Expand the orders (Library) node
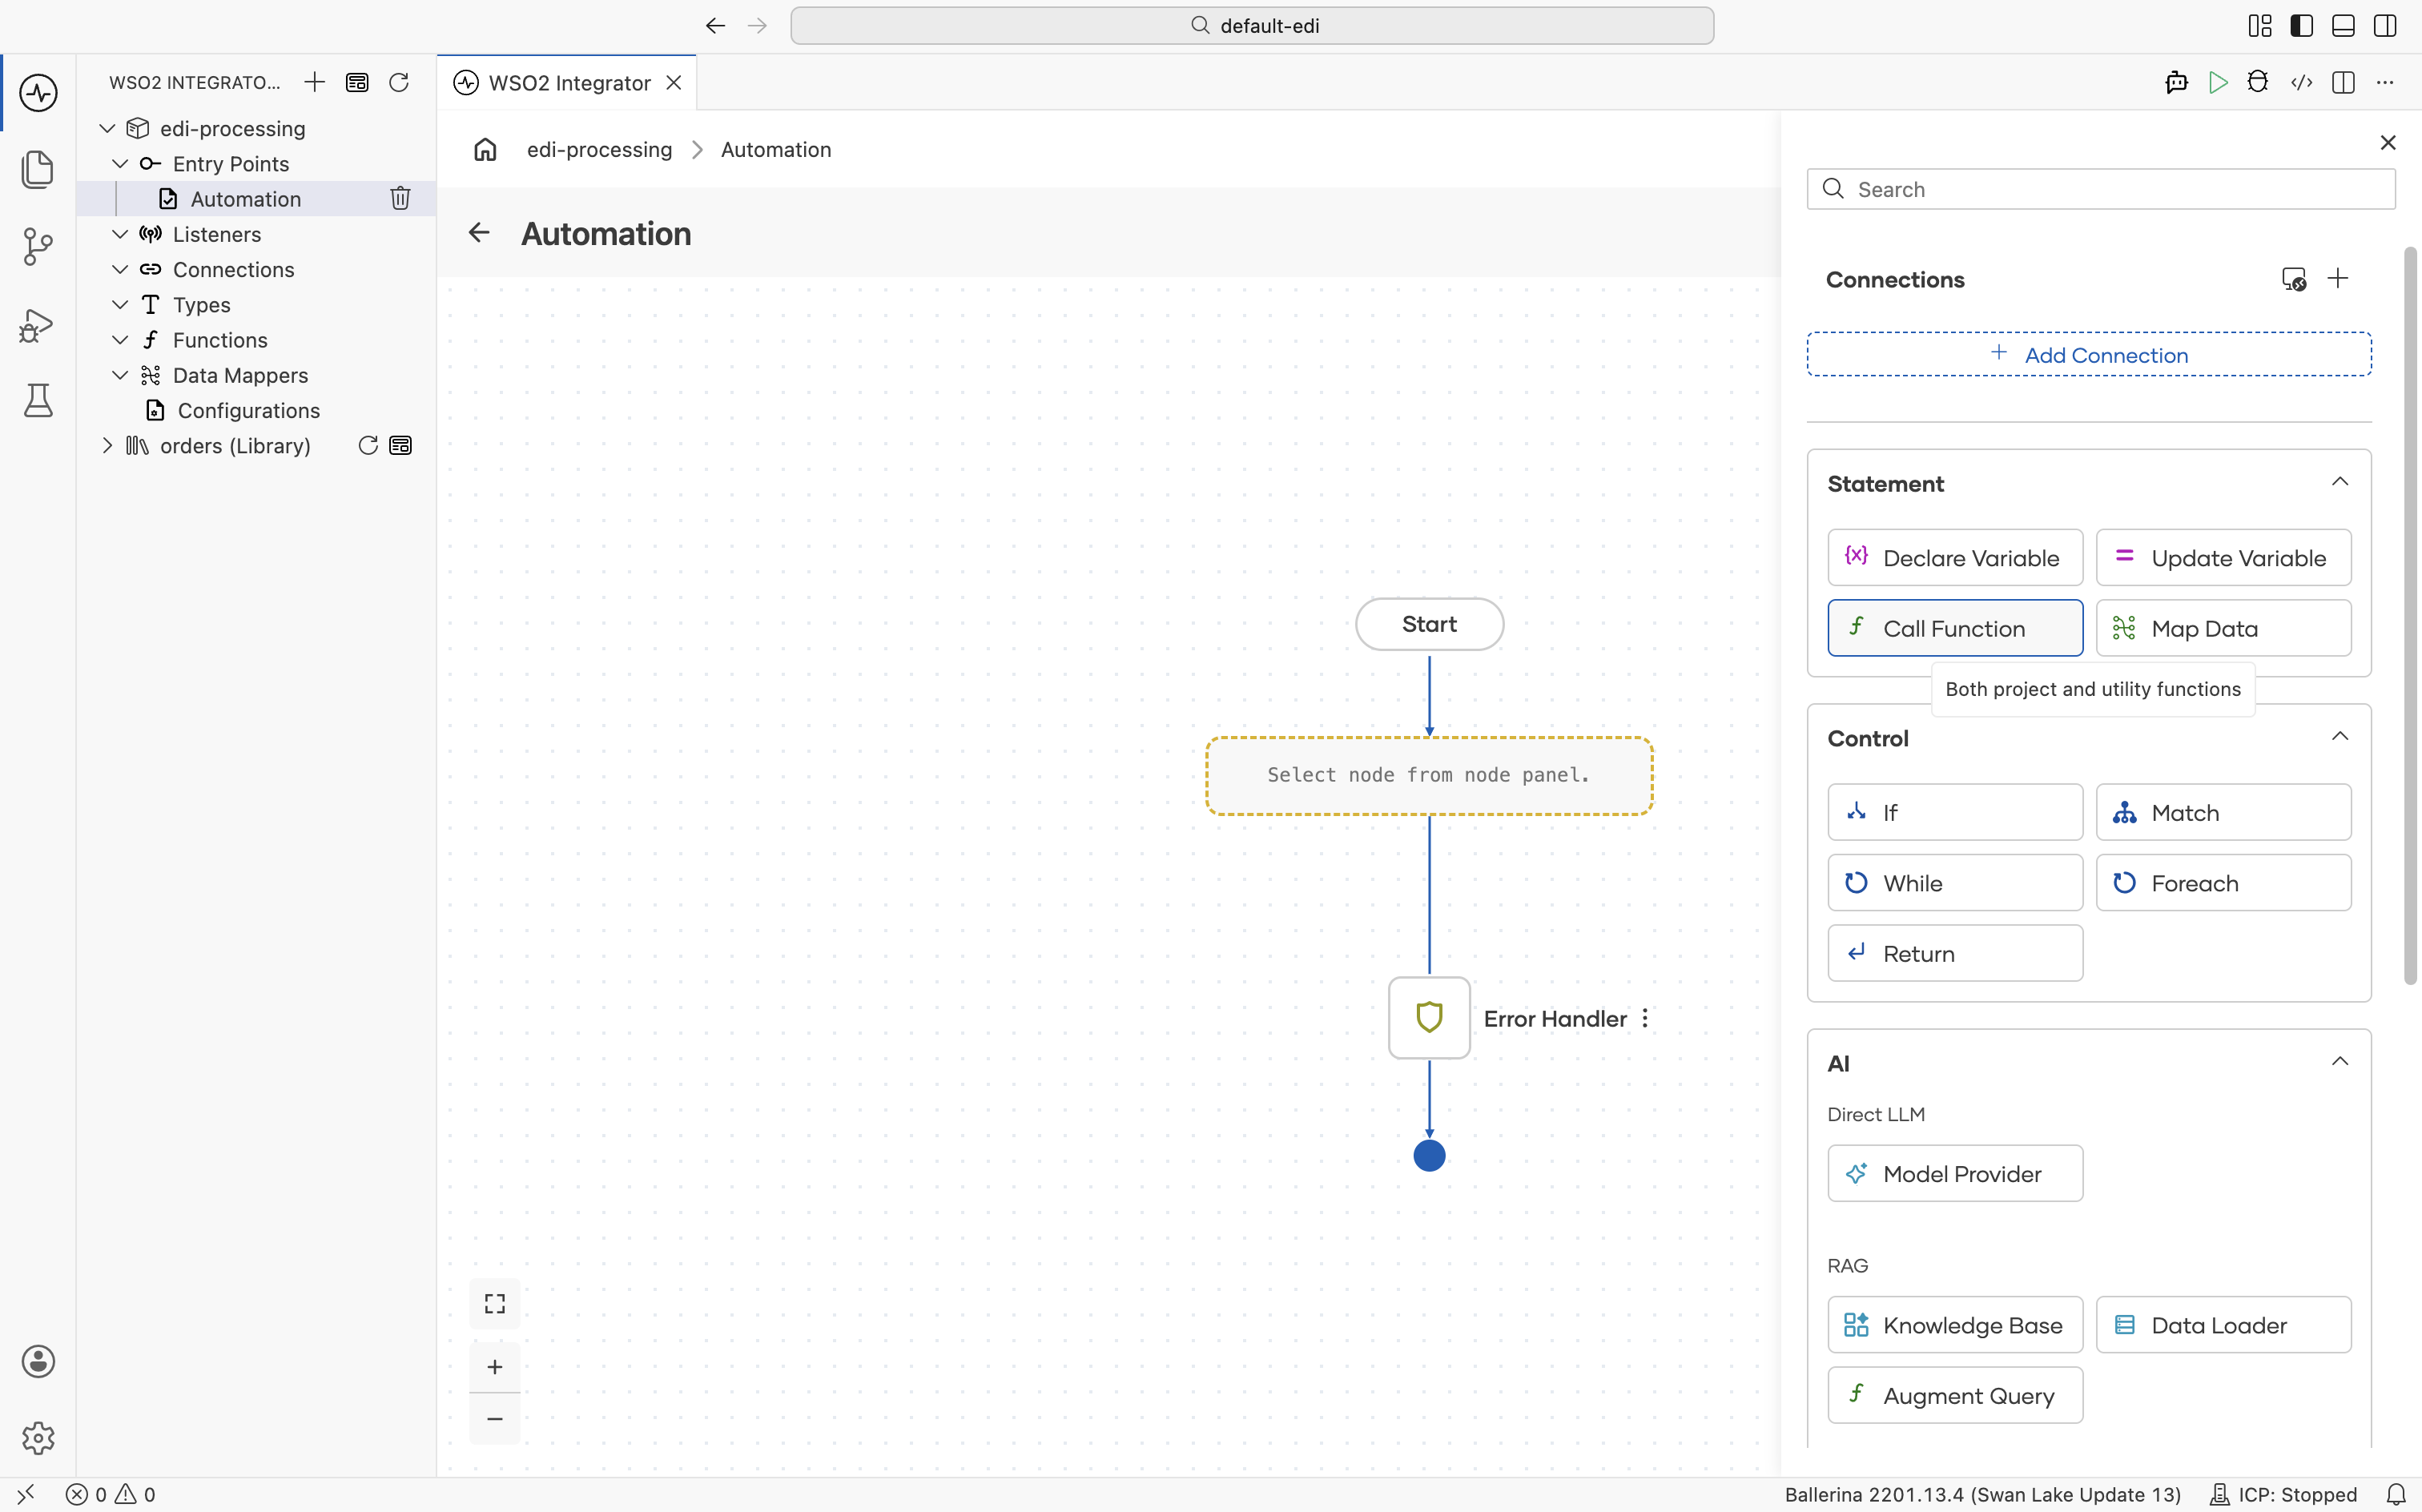 (x=108, y=445)
